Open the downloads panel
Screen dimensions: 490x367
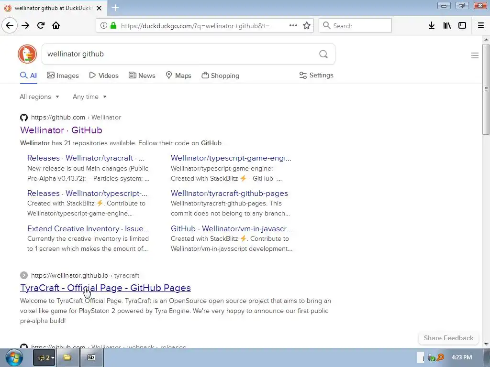point(432,26)
